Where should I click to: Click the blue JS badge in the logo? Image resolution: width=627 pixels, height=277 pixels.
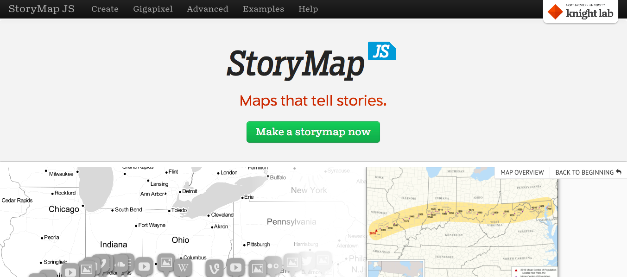click(382, 51)
